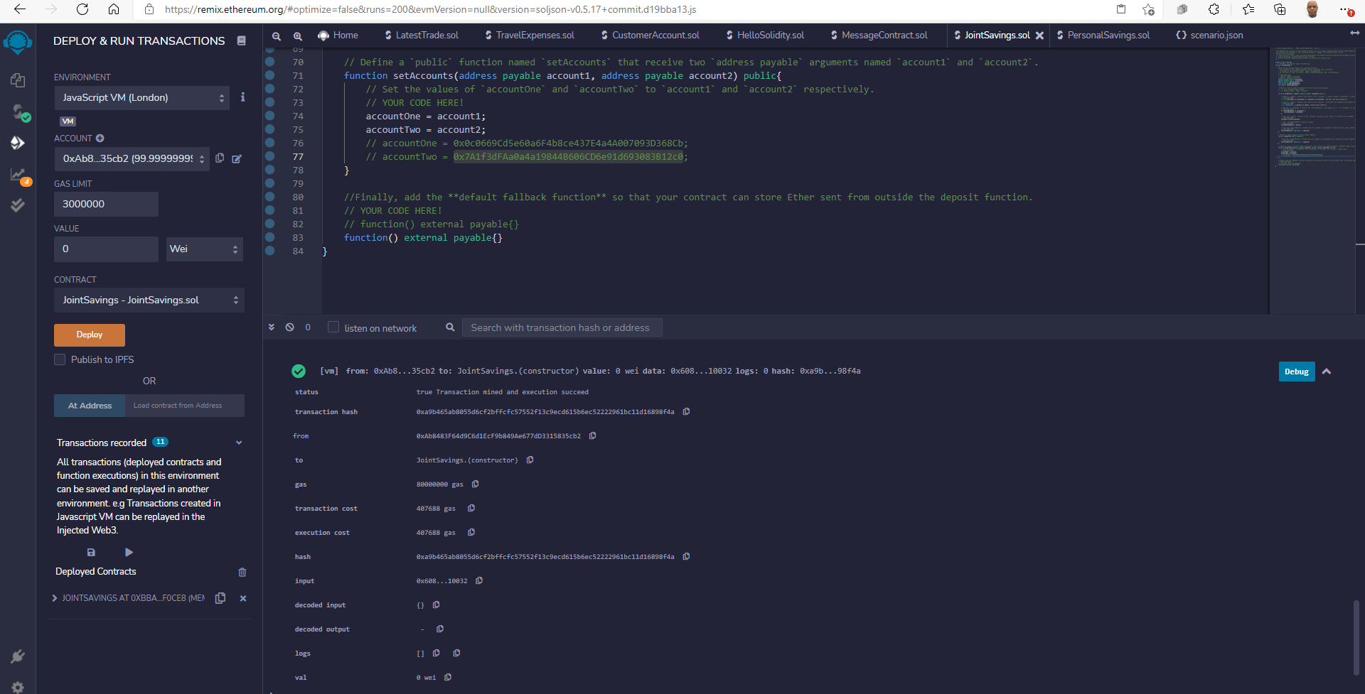
Task: Toggle breakpoint on line 83
Action: [270, 237]
